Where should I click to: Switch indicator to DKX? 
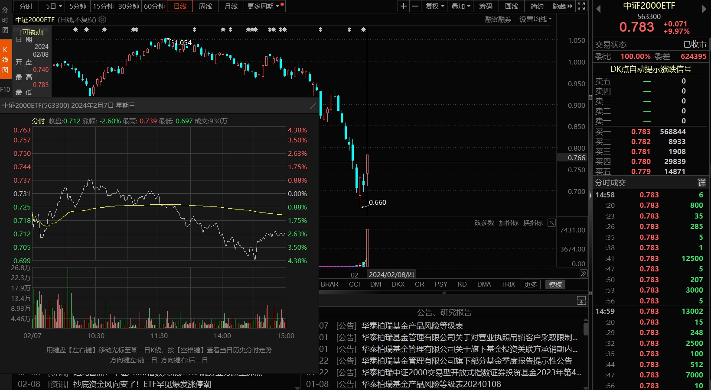tap(398, 284)
